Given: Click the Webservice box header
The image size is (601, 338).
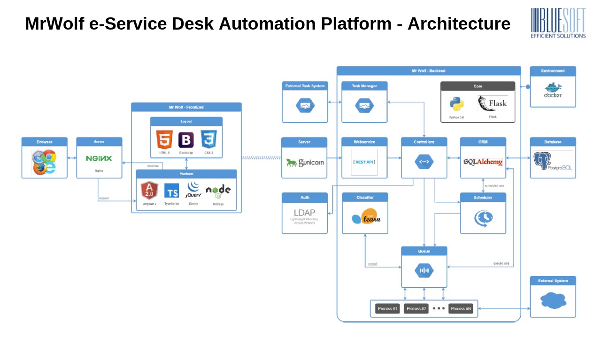Looking at the screenshot, I should coord(364,142).
